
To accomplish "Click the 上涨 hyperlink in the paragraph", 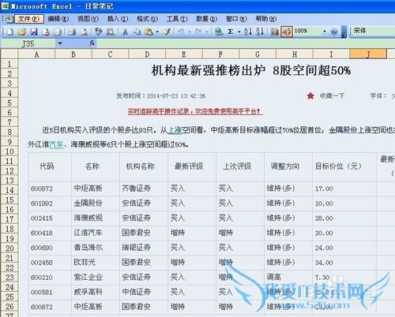I will point(175,130).
